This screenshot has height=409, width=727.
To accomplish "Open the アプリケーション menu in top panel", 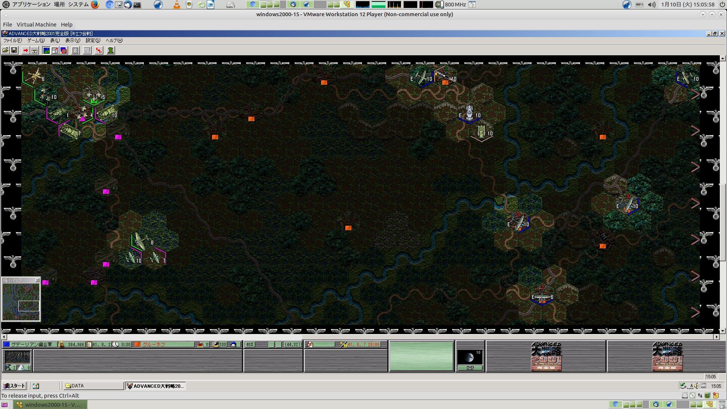I will pyautogui.click(x=31, y=5).
